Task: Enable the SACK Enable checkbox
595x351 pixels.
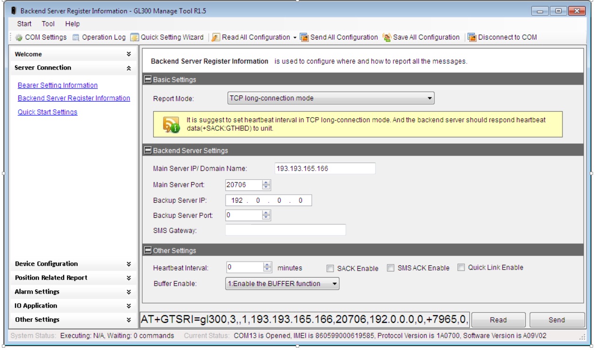Action: click(x=330, y=268)
